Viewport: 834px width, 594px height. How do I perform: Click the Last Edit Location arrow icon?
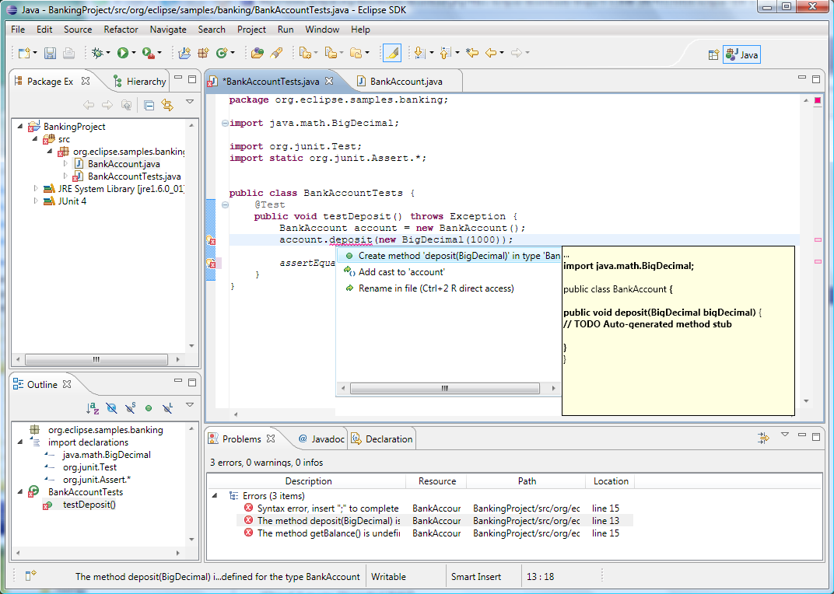tap(471, 53)
